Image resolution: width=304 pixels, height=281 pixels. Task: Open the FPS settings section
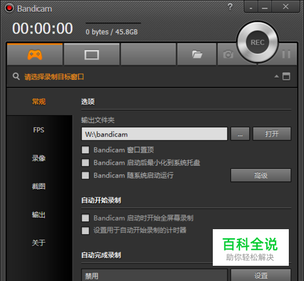pyautogui.click(x=39, y=130)
